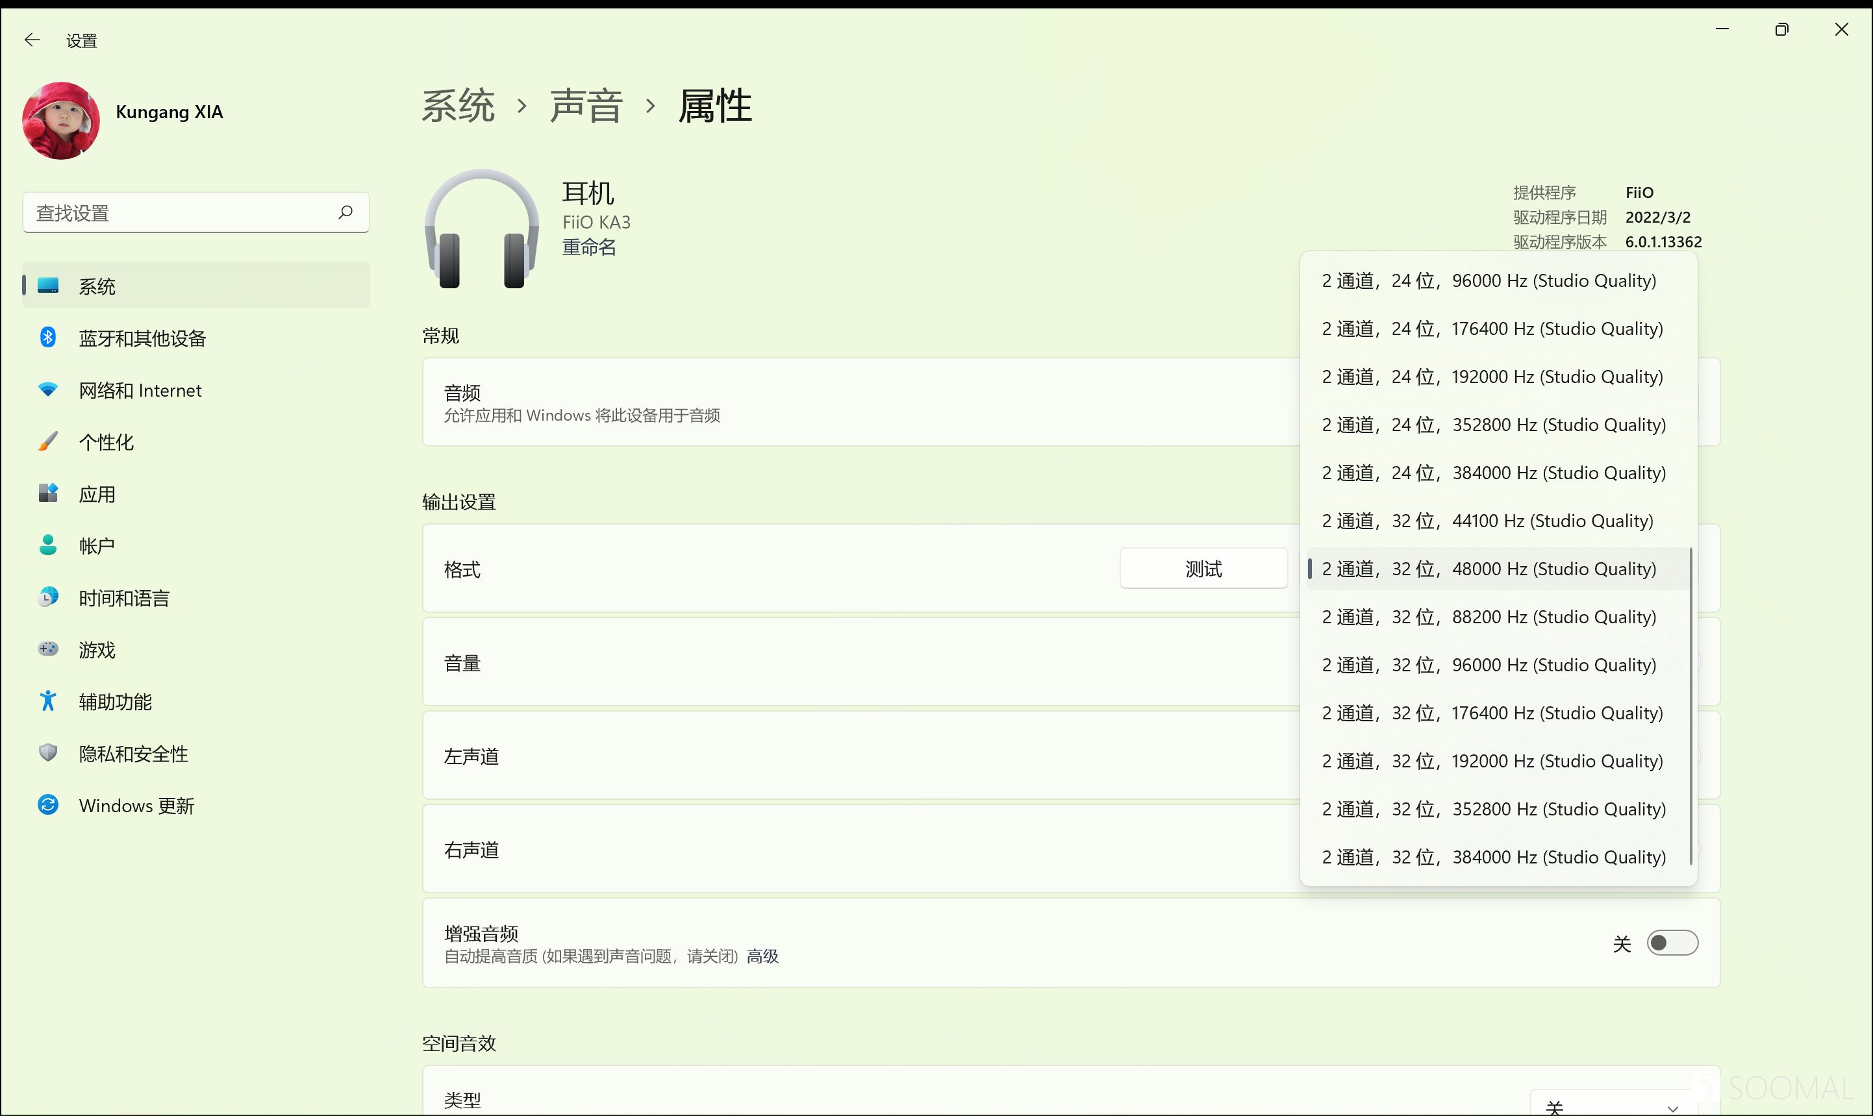1873x1116 pixels.
Task: Open 网络和 Internet via the Wi-Fi icon
Action: (47, 390)
